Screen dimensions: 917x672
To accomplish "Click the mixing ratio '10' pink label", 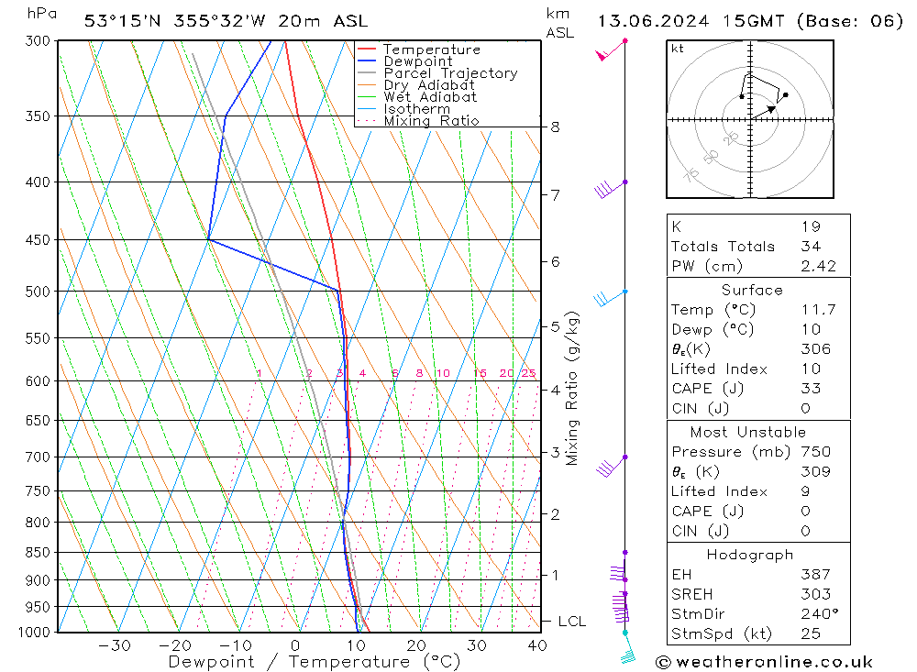I will pyautogui.click(x=443, y=373).
